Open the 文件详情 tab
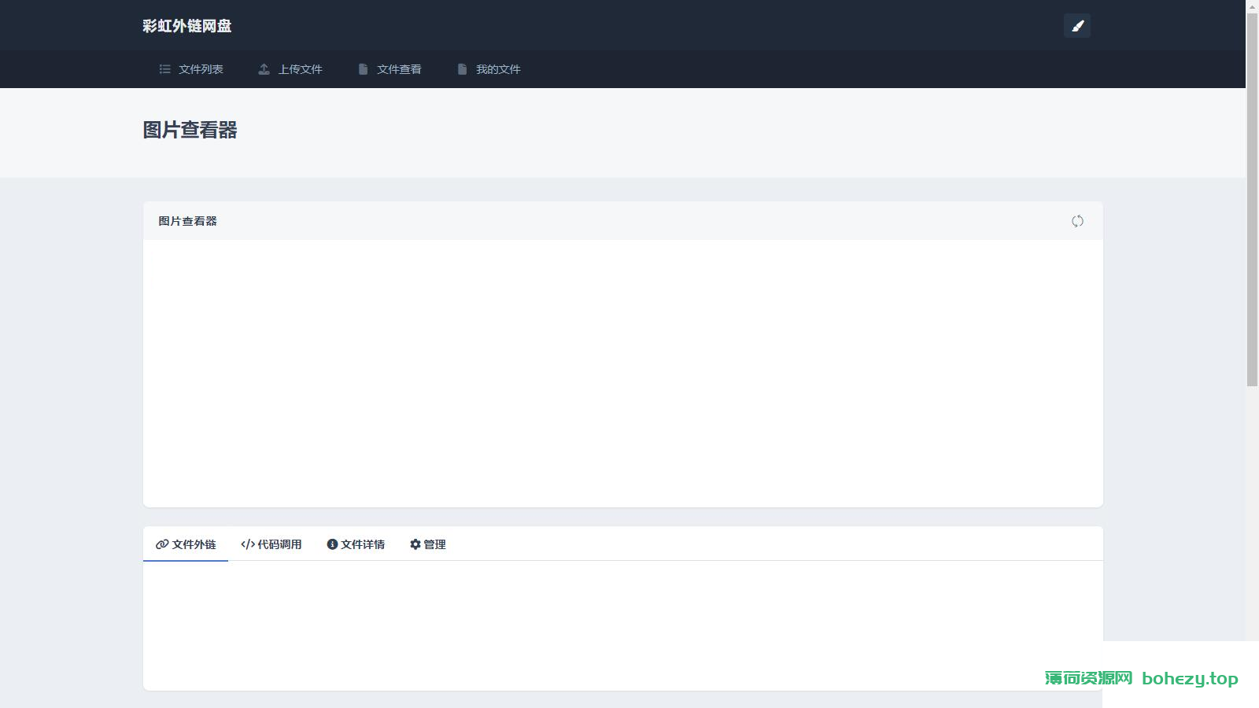 pyautogui.click(x=356, y=544)
